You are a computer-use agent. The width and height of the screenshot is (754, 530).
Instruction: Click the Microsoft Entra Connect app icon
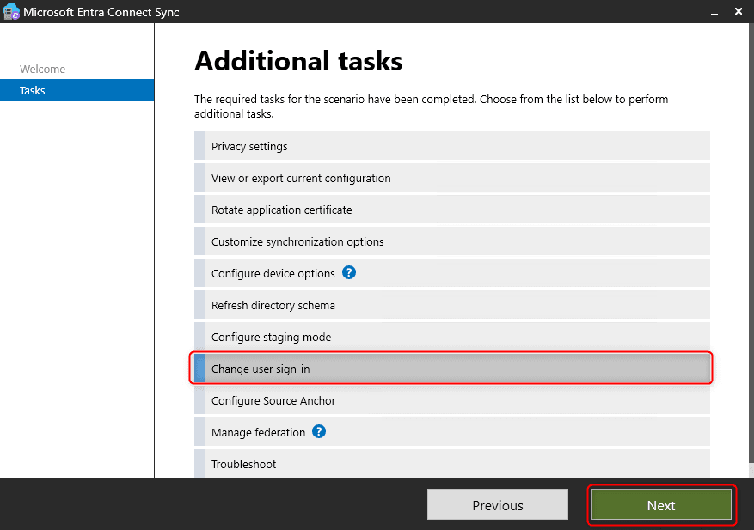pyautogui.click(x=11, y=12)
